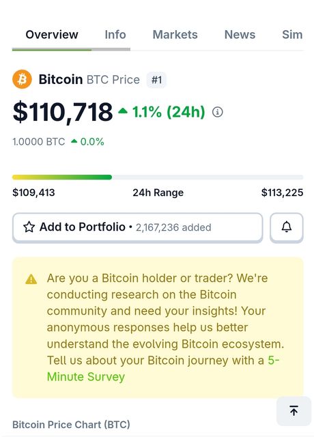
Task: Click the 24h Range progress bar
Action: click(x=158, y=178)
